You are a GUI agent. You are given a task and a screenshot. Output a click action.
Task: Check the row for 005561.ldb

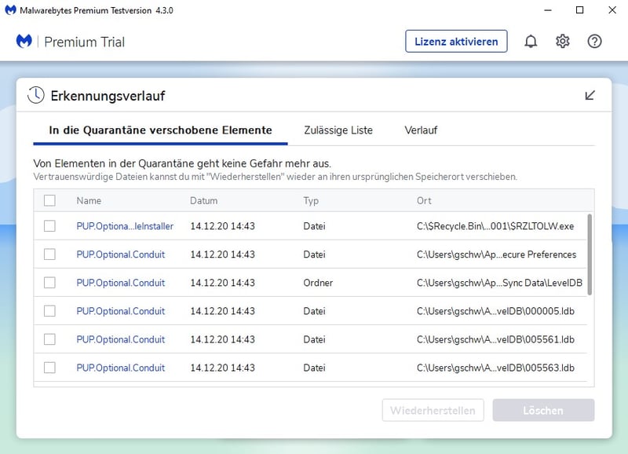tap(49, 339)
